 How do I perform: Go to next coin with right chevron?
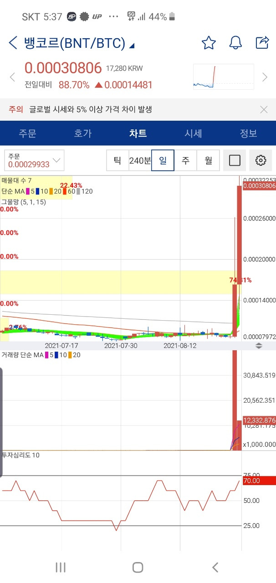point(265,77)
